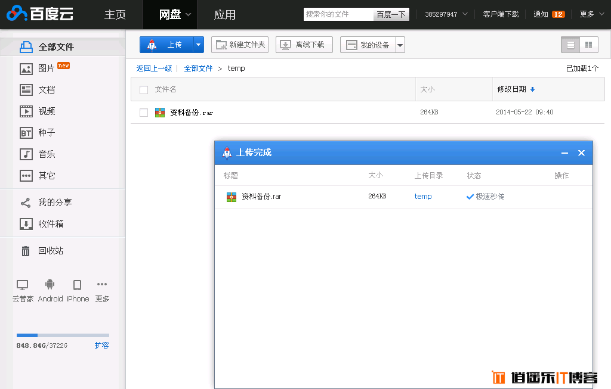Image resolution: width=611 pixels, height=389 pixels.
Task: Open the 全部文件 sidebar folder icon
Action: click(x=26, y=47)
